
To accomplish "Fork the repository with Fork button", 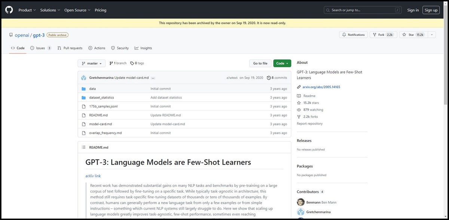I will (x=383, y=35).
